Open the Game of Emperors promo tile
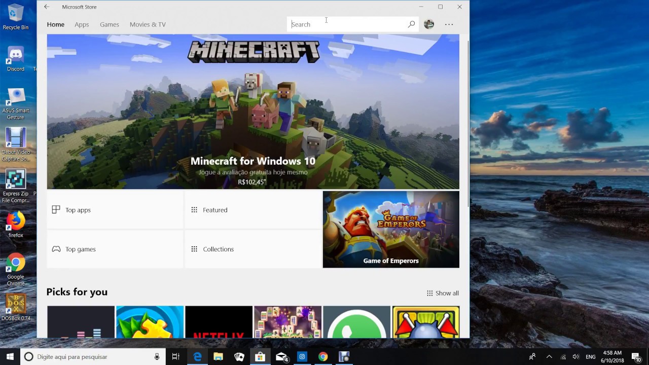Image resolution: width=649 pixels, height=365 pixels. pyautogui.click(x=391, y=229)
